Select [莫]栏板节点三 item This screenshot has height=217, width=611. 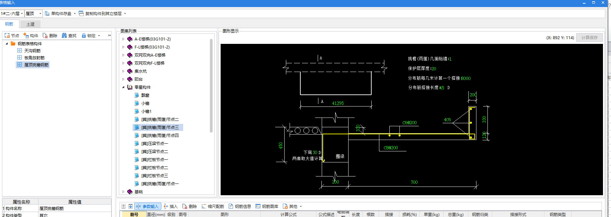154,176
